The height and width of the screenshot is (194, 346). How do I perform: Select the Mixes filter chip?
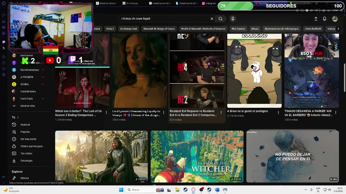coord(255,29)
